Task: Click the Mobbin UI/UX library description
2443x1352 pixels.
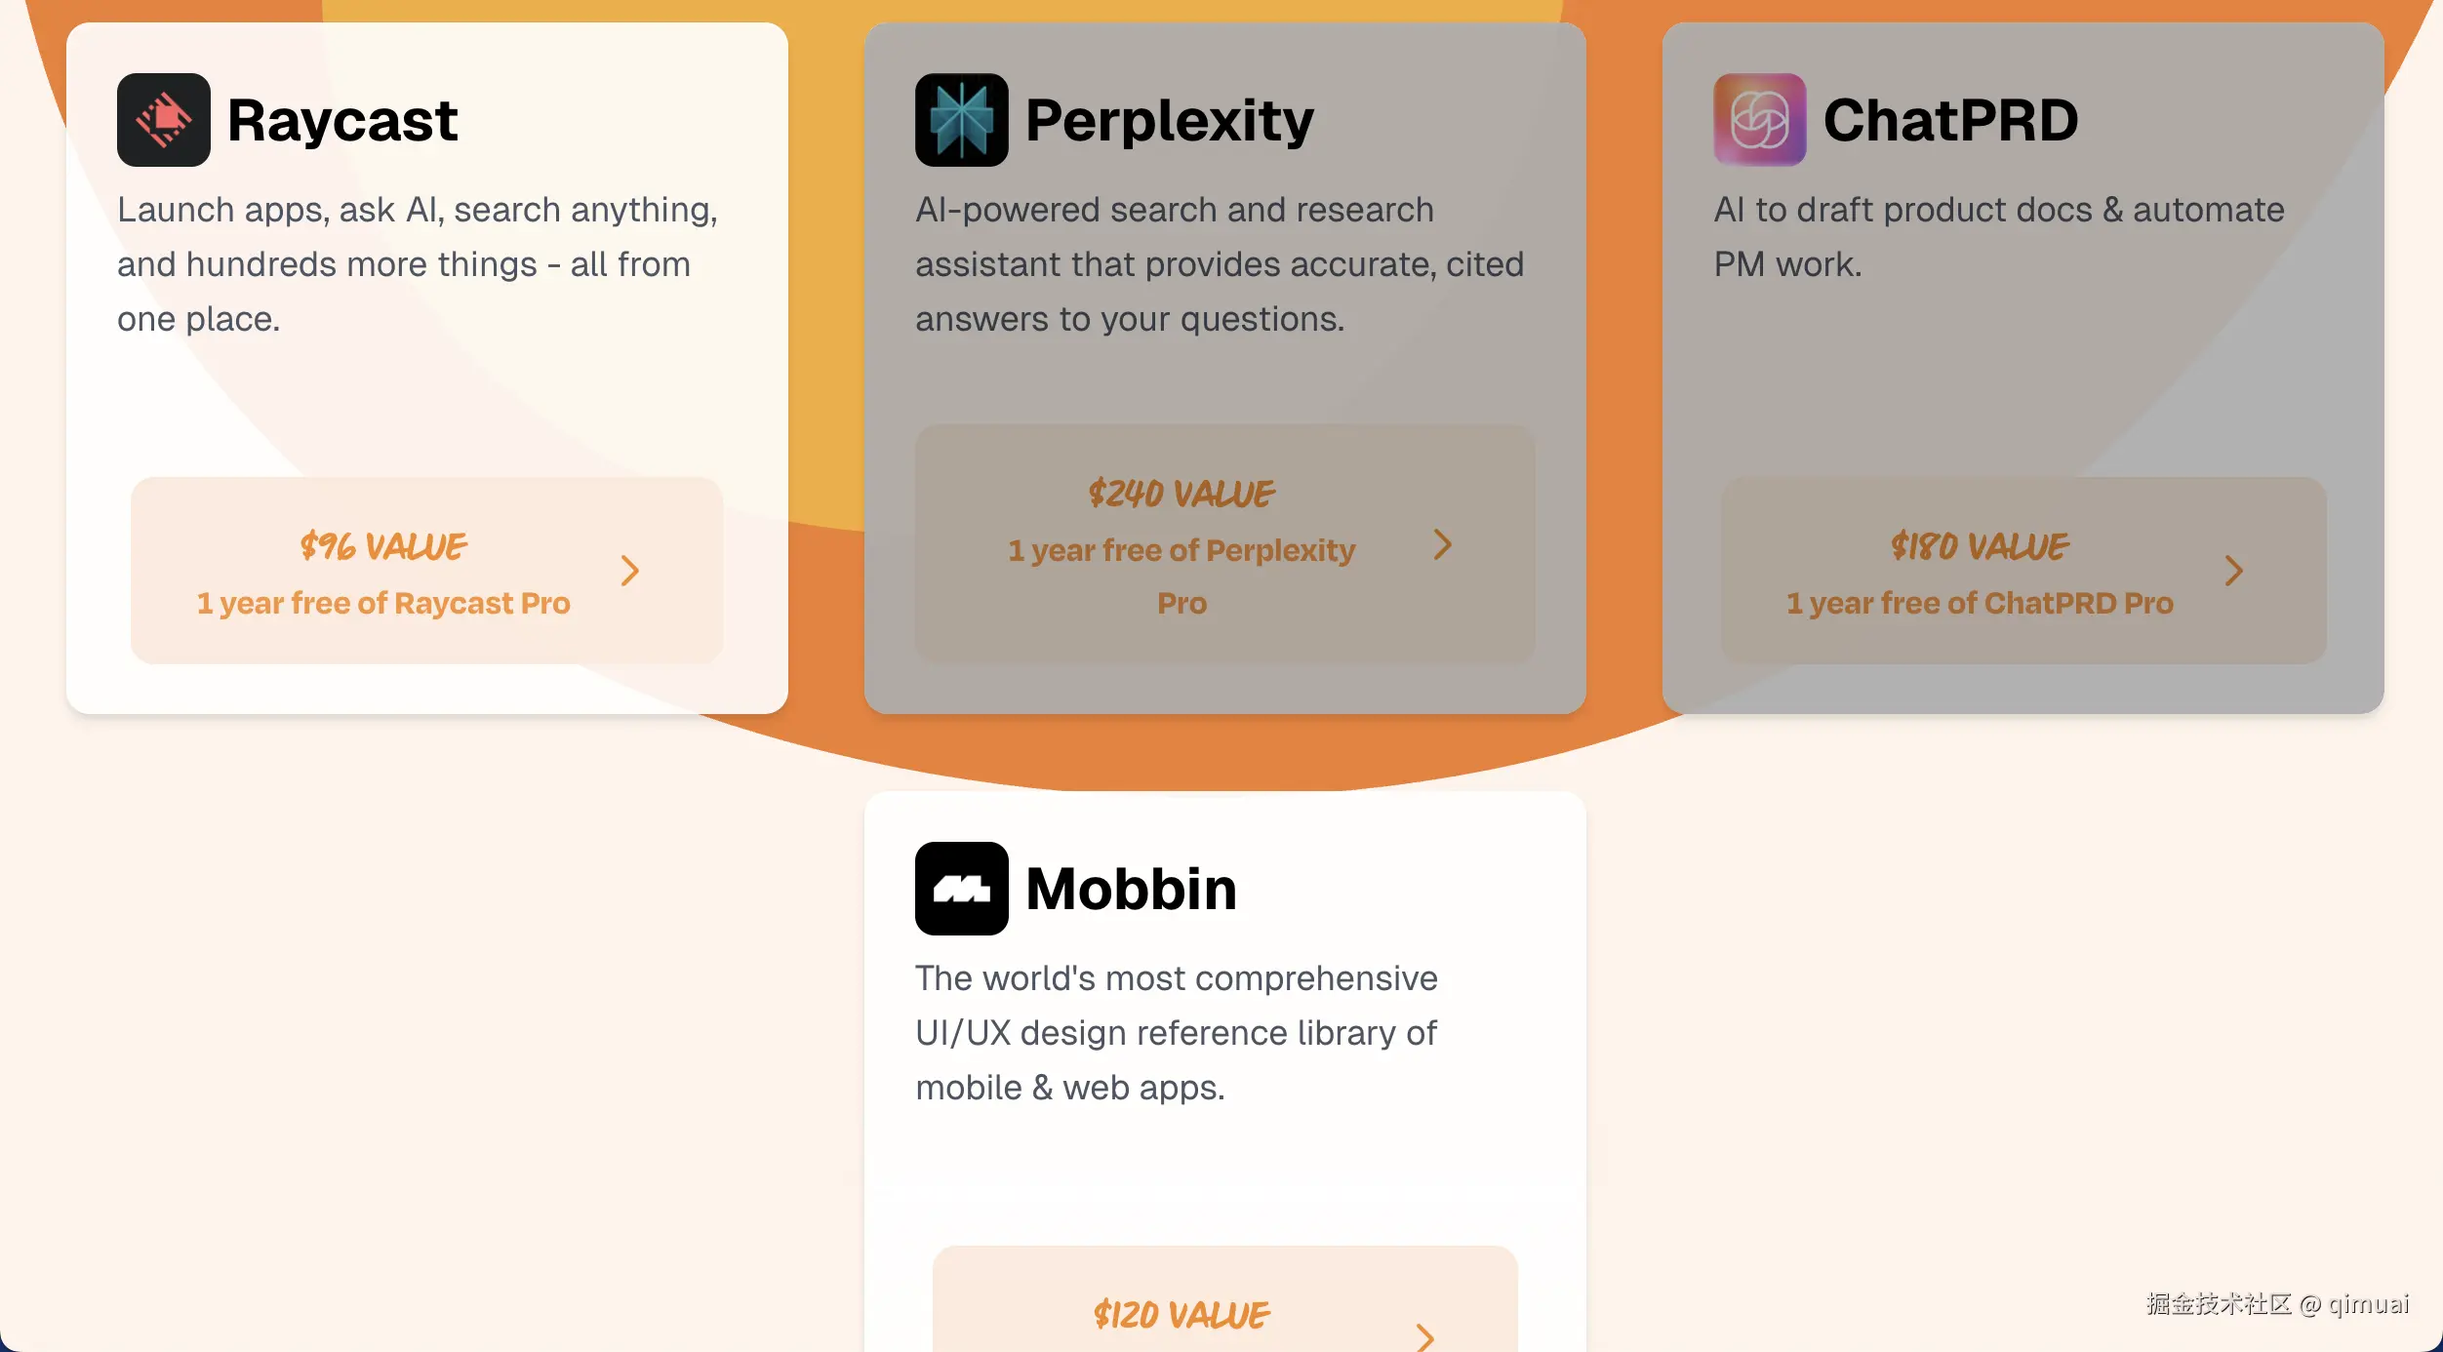Action: 1176,1033
